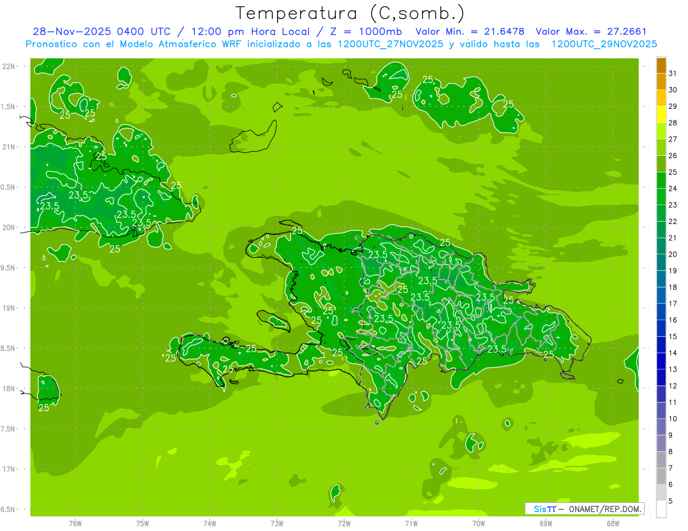Select the "Valor Max. = 27.2661" value
The width and height of the screenshot is (688, 531).
pos(591,32)
